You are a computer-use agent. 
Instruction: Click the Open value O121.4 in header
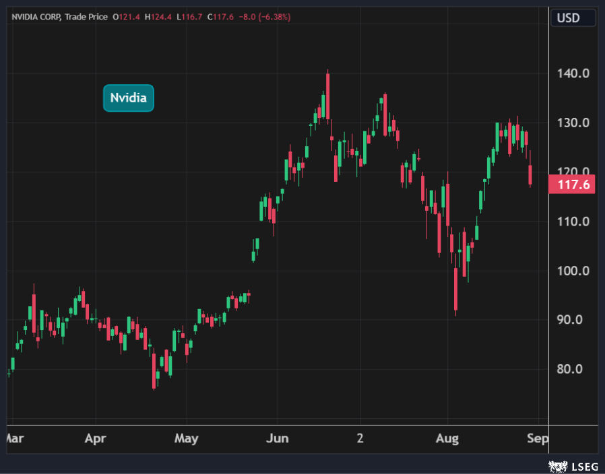point(126,17)
